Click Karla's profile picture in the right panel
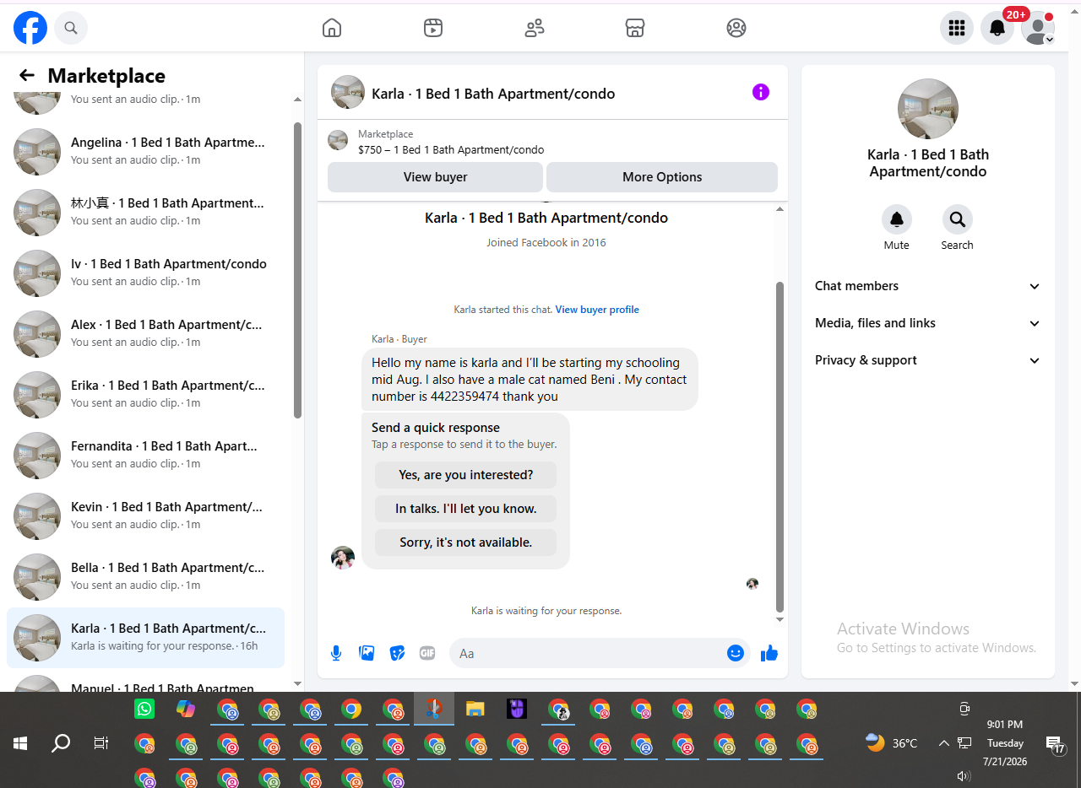 pos(928,109)
